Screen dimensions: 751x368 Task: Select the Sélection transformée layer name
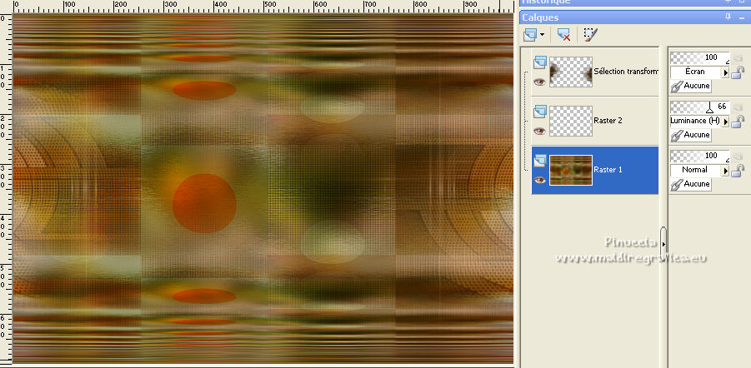click(x=625, y=72)
